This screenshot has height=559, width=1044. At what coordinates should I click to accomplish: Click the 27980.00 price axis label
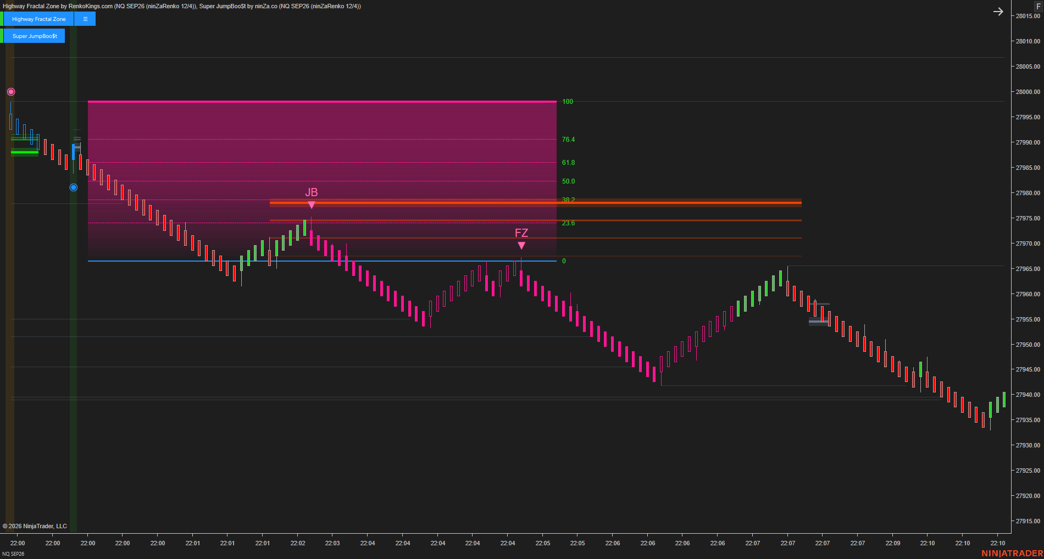point(1028,193)
